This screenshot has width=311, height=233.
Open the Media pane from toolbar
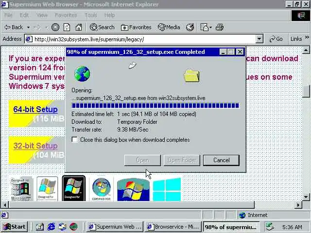(x=169, y=27)
